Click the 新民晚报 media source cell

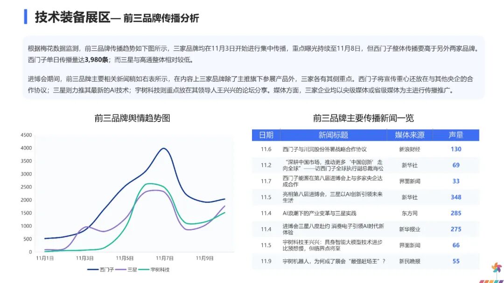[x=410, y=261]
